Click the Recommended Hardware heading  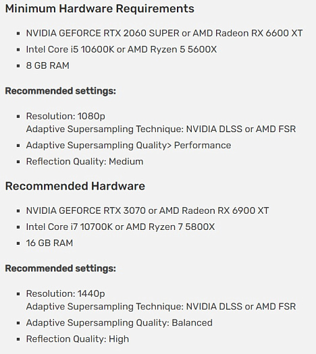75,186
